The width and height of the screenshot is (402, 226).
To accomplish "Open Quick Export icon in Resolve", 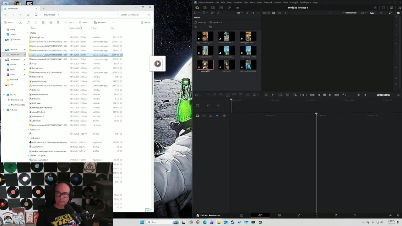I will click(x=376, y=8).
